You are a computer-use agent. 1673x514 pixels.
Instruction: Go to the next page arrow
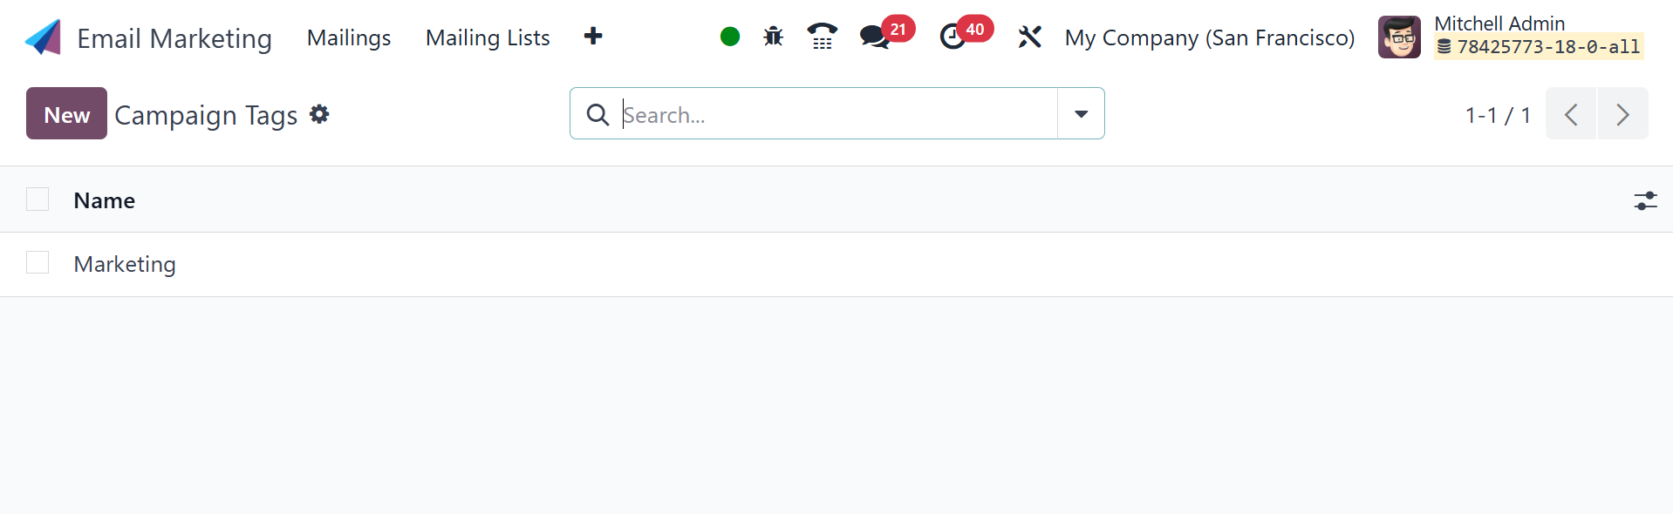(x=1622, y=113)
